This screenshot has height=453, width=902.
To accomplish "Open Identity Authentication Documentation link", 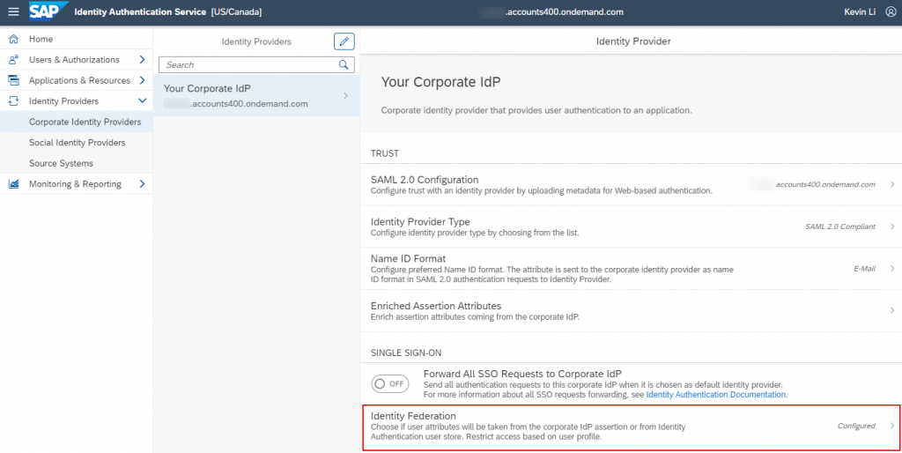I will point(715,394).
